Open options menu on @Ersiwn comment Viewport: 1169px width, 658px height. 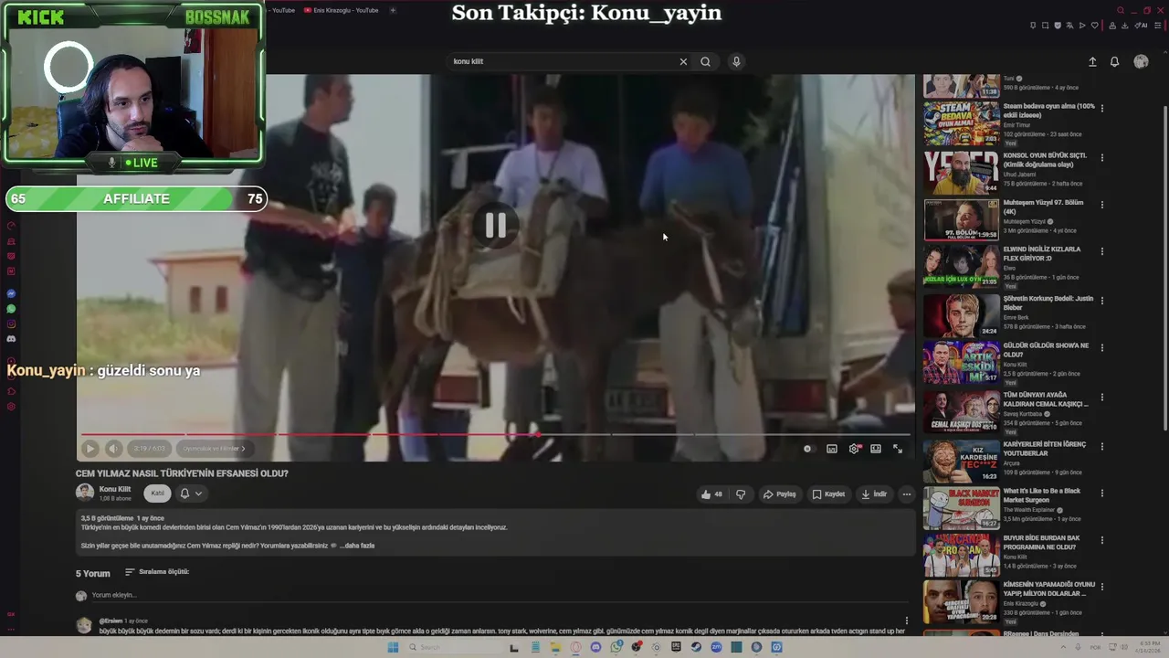click(x=907, y=621)
